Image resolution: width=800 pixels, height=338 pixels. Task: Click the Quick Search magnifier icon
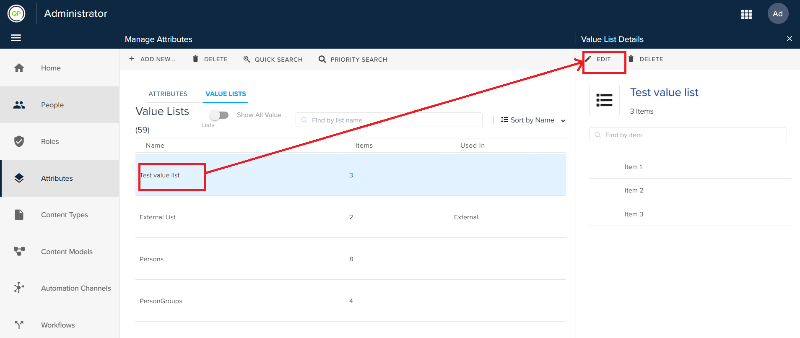pyautogui.click(x=247, y=59)
